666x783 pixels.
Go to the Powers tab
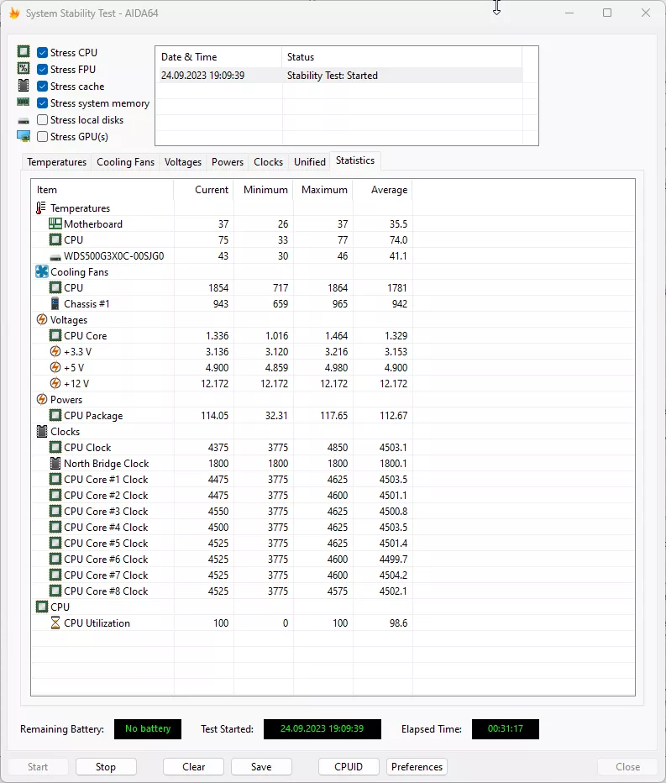tap(227, 162)
